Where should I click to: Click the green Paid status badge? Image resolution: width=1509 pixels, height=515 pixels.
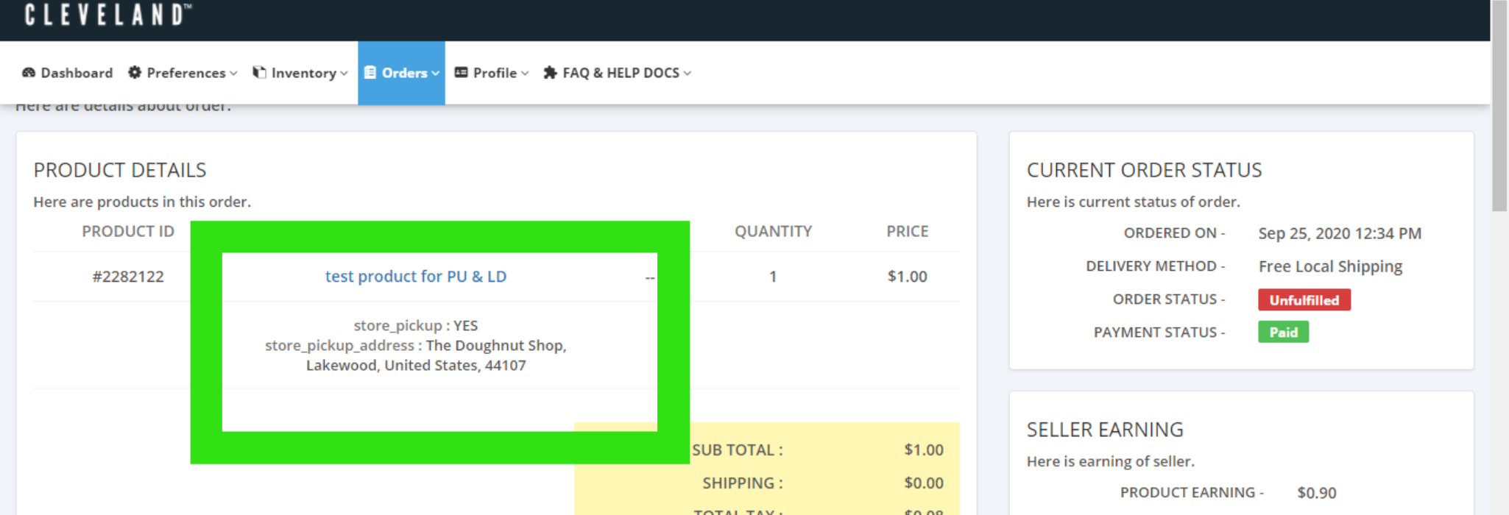1283,333
